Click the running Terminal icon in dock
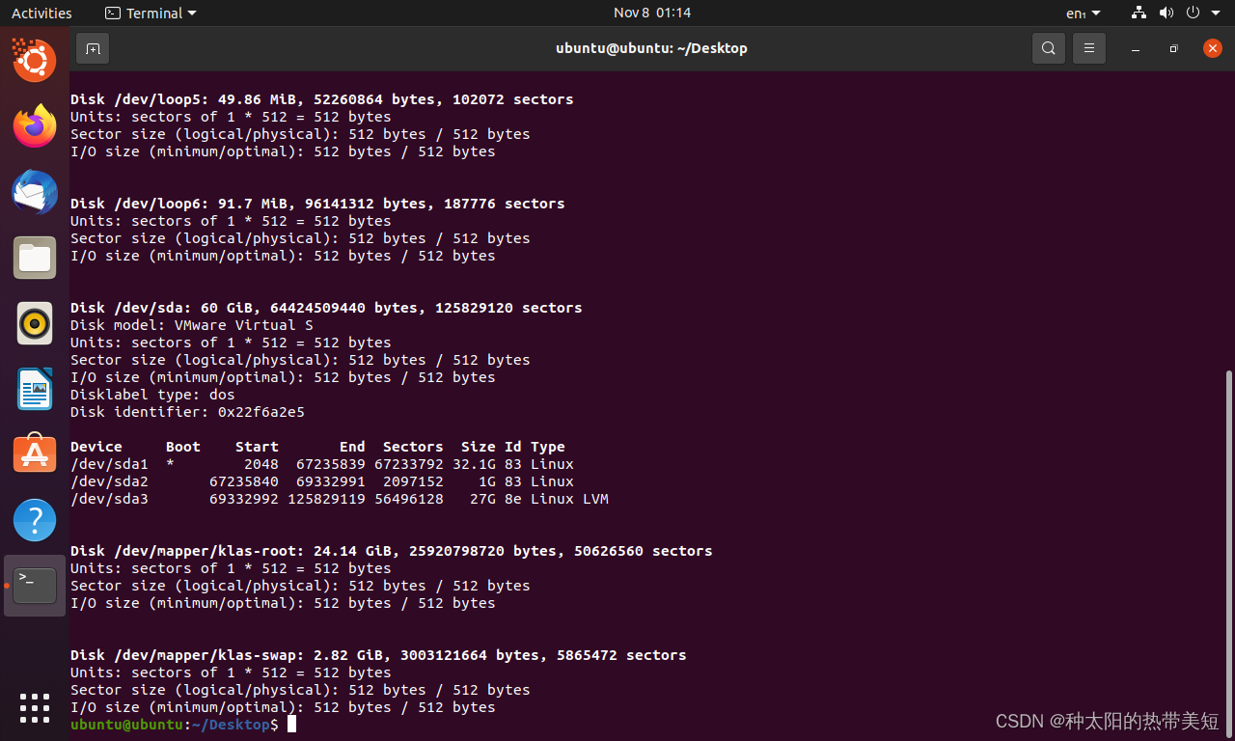The width and height of the screenshot is (1235, 741). click(35, 585)
